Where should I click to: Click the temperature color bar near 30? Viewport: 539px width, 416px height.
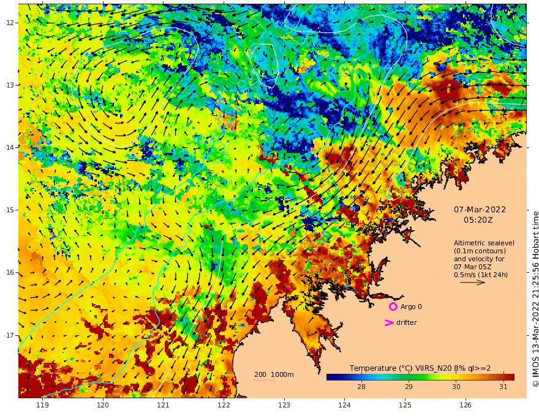[456, 377]
